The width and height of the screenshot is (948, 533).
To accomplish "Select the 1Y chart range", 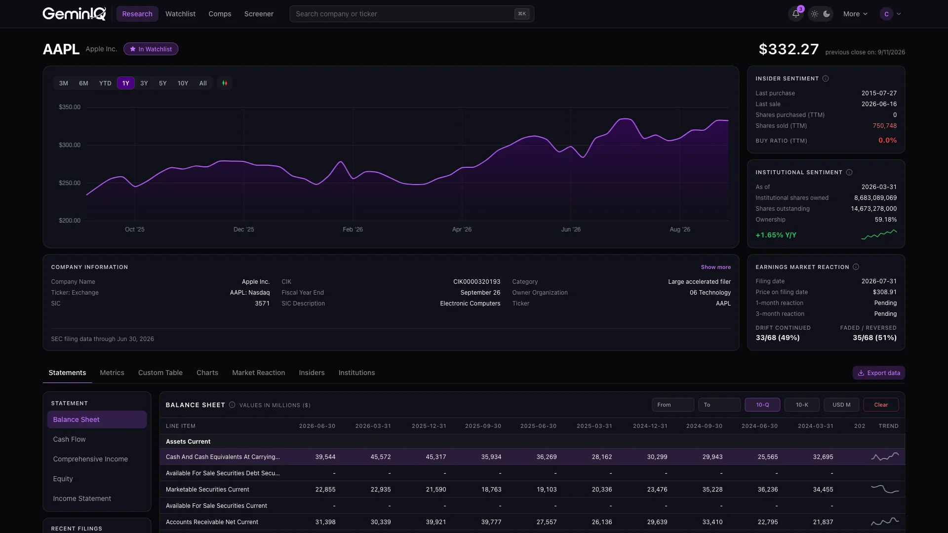I will tap(126, 83).
